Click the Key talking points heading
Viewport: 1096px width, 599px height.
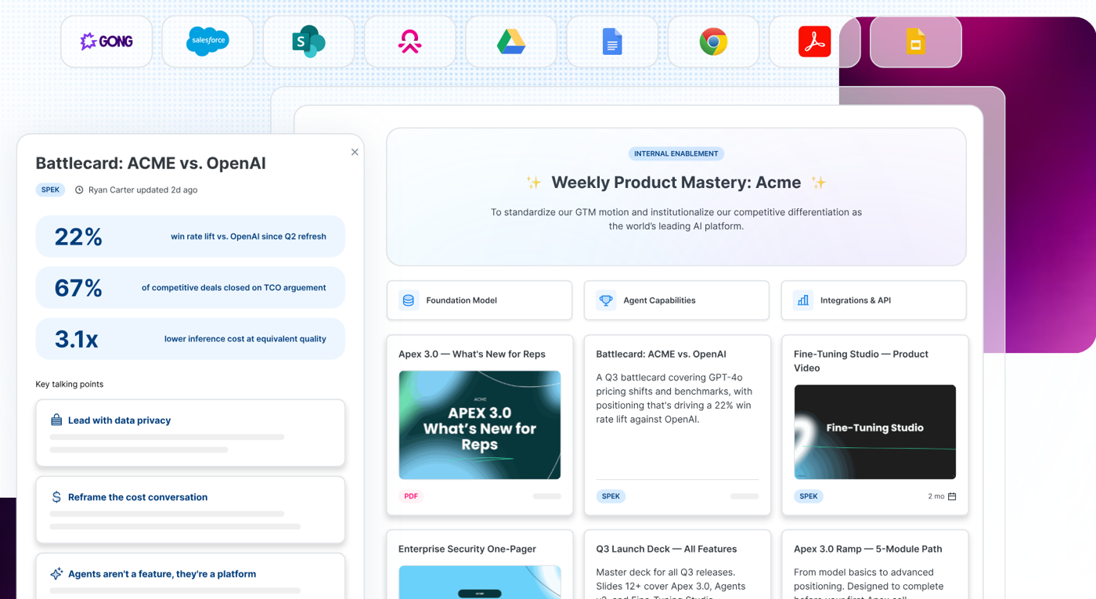70,384
